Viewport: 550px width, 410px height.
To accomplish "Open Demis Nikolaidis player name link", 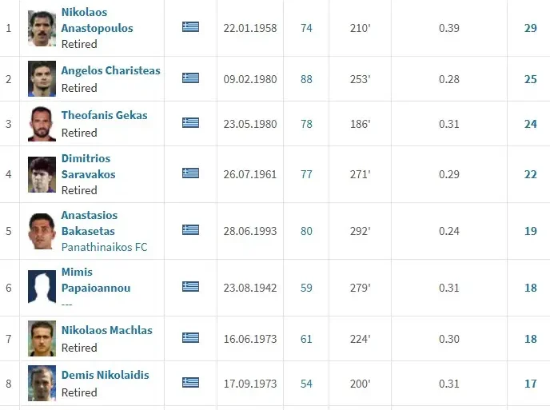I will pos(105,375).
